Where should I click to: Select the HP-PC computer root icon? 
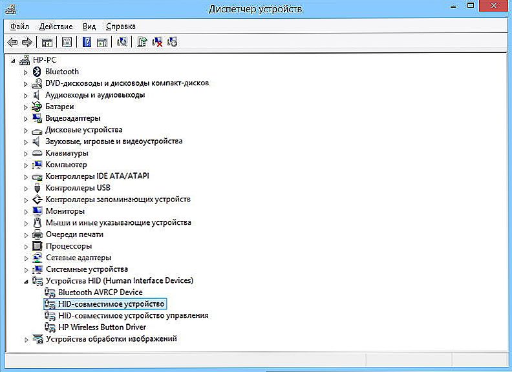point(25,60)
